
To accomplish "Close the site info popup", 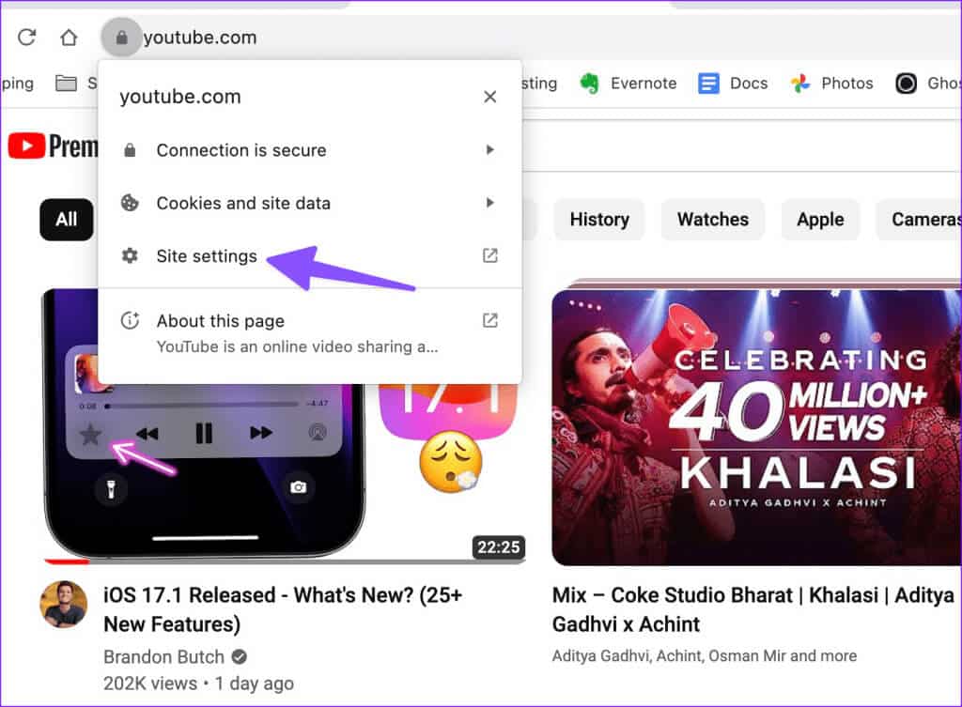I will coord(489,97).
